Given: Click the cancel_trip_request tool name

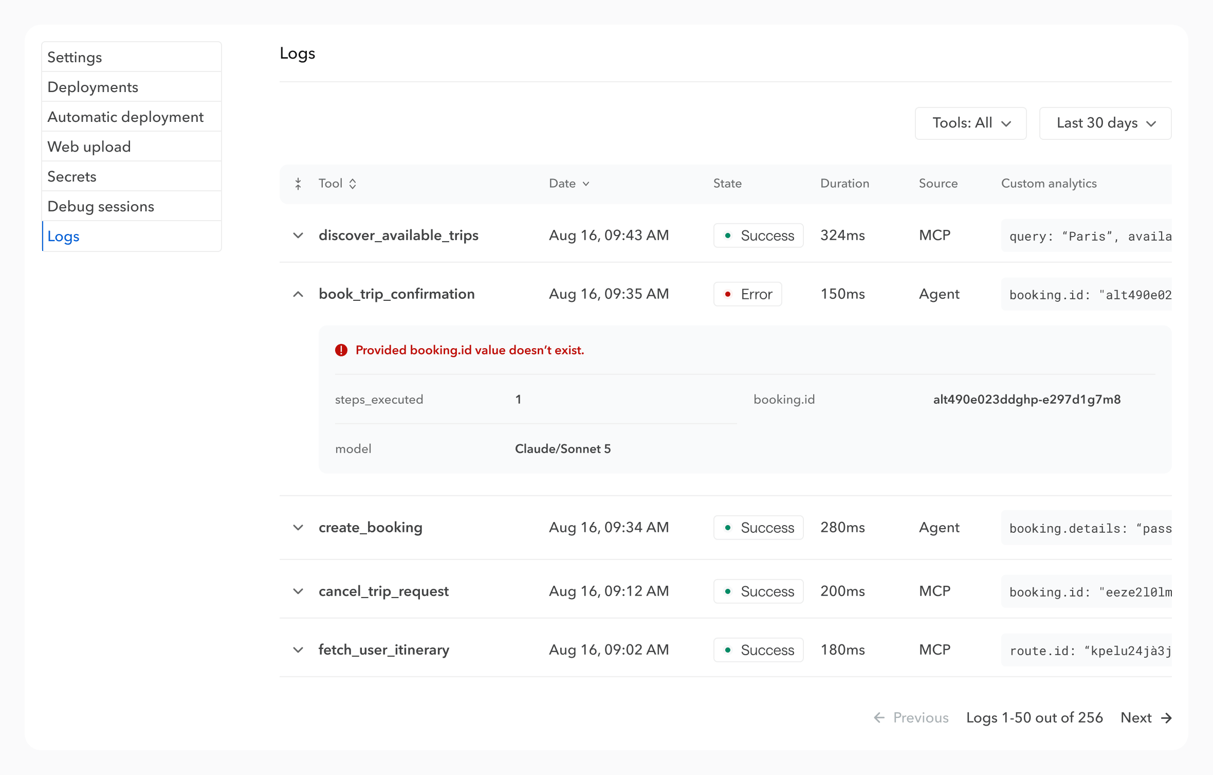Looking at the screenshot, I should 383,591.
